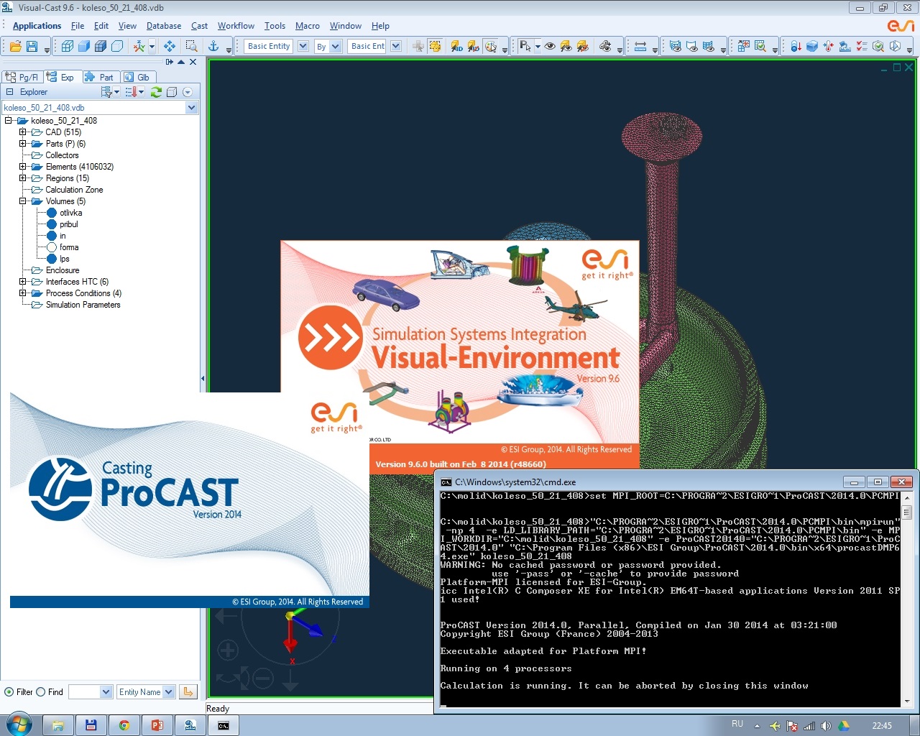Expand the Regions (15) node
The height and width of the screenshot is (736, 920).
(22, 178)
